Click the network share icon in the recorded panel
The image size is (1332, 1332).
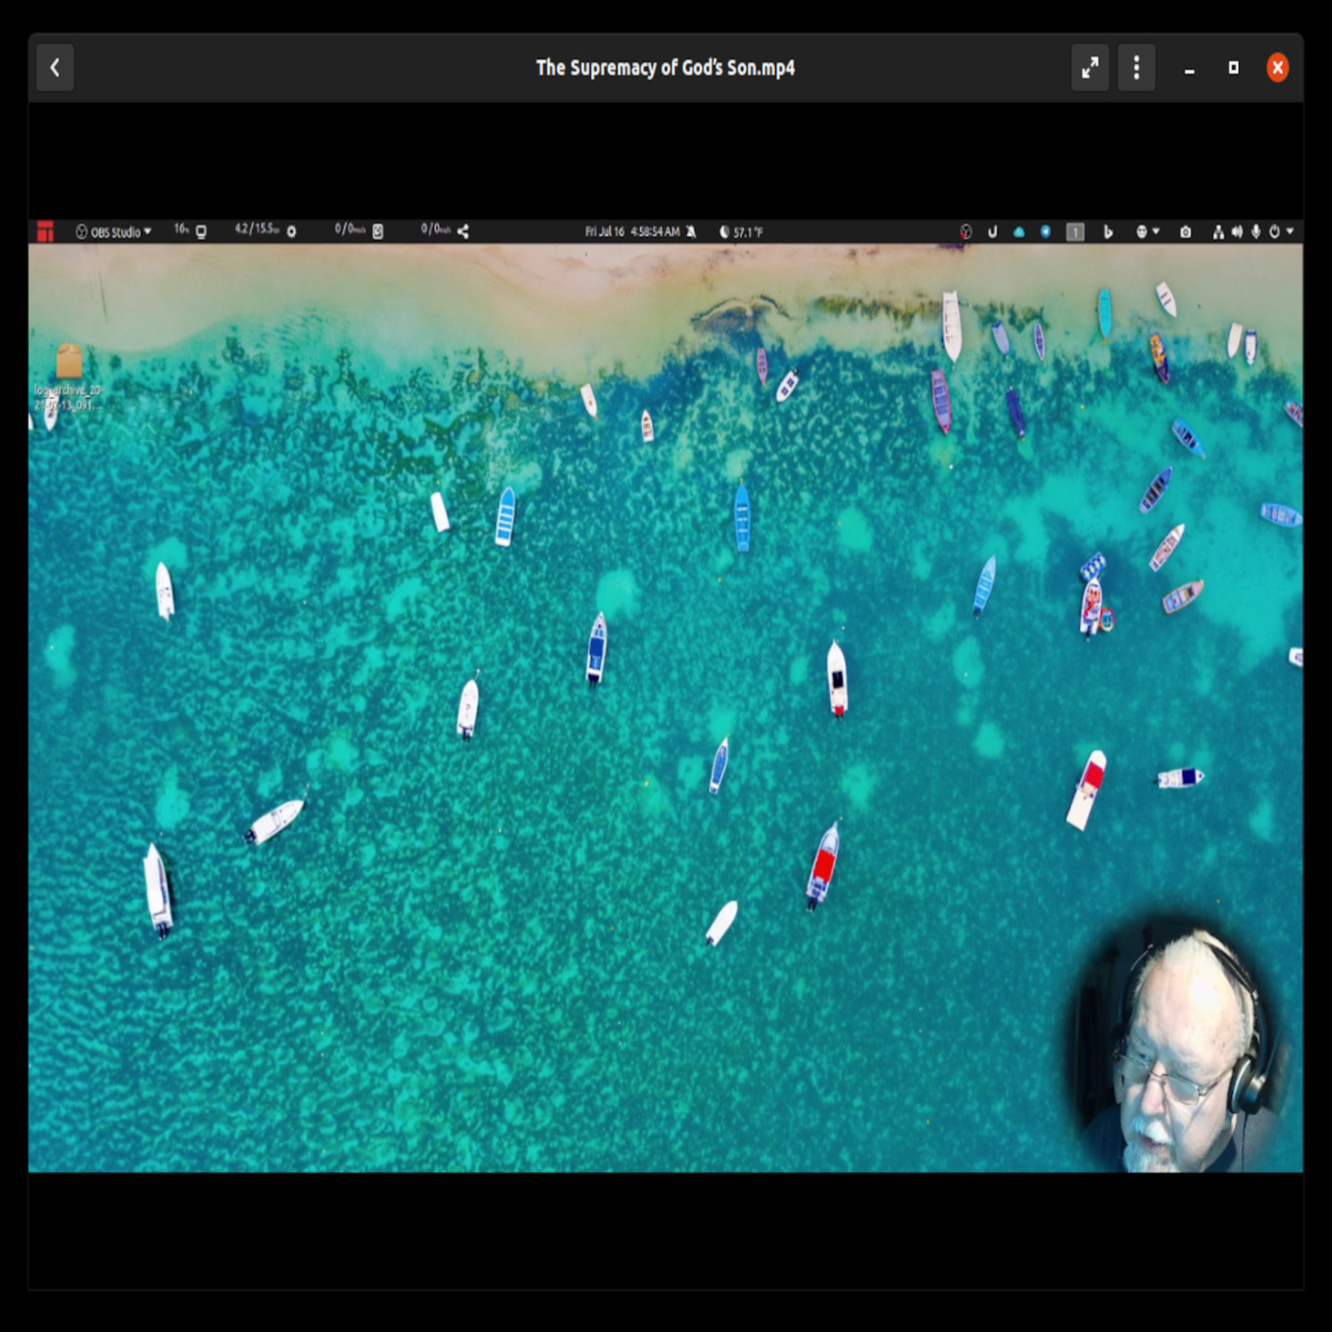coord(463,232)
